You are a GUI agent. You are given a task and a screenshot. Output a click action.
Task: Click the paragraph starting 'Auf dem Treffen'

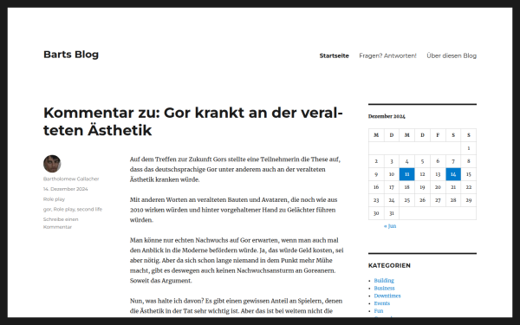[x=235, y=170]
